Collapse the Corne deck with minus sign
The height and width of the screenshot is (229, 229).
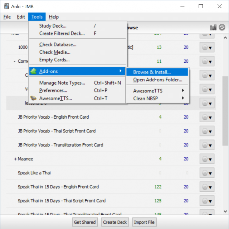tap(15, 61)
